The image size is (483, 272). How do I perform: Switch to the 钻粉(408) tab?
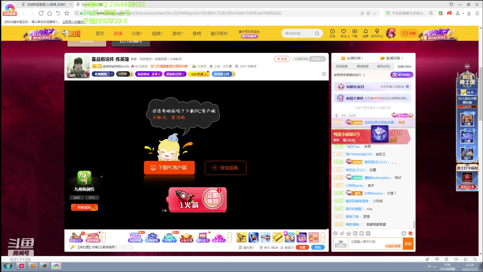(404, 66)
